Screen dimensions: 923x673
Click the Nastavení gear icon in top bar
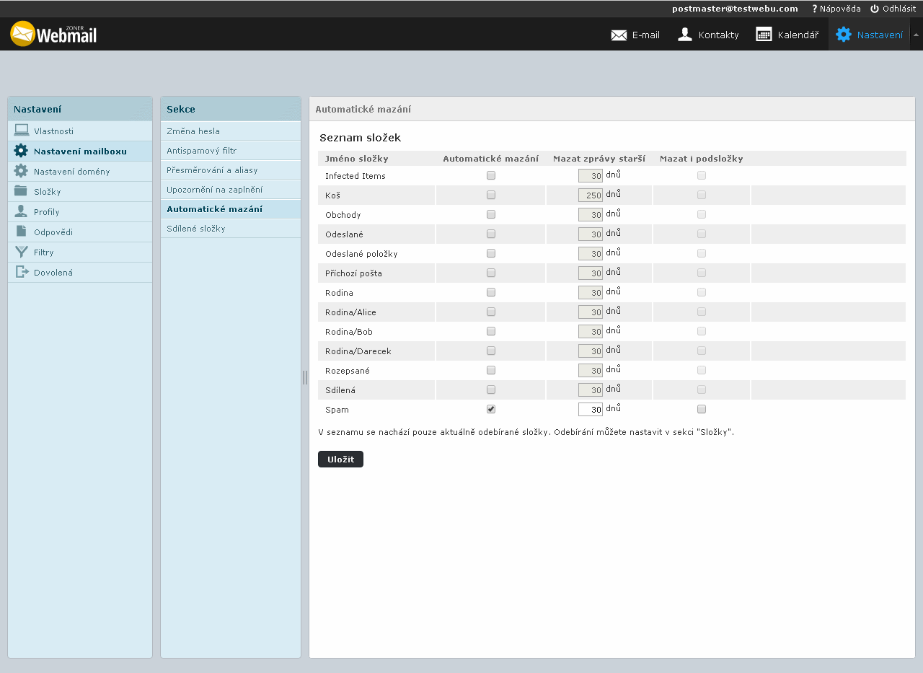tap(843, 35)
